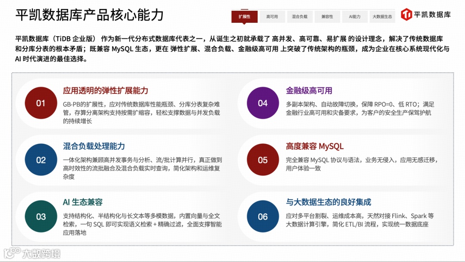Click the slide title 平凯数据库产品核心能力

click(89, 15)
